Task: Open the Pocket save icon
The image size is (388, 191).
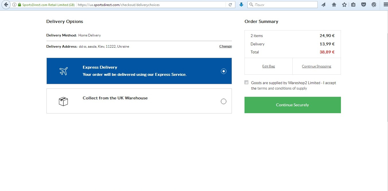Action: 364,5
